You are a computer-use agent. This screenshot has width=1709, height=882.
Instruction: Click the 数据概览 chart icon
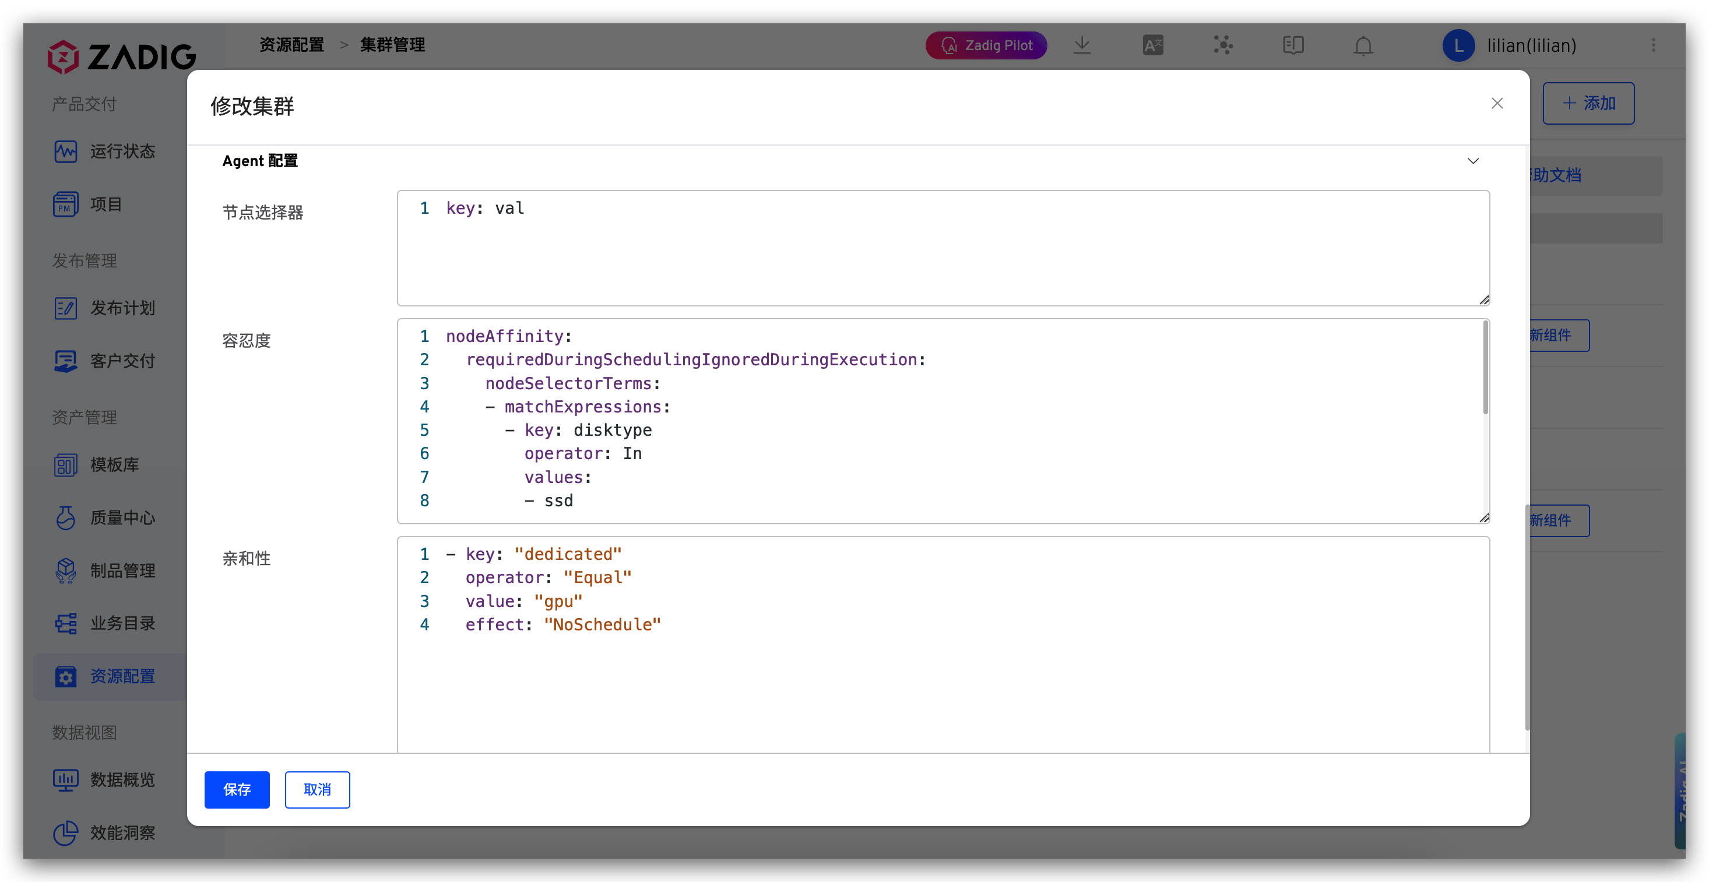tap(65, 779)
